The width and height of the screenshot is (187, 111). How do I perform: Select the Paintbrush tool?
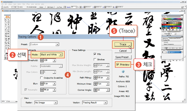click(6, 29)
